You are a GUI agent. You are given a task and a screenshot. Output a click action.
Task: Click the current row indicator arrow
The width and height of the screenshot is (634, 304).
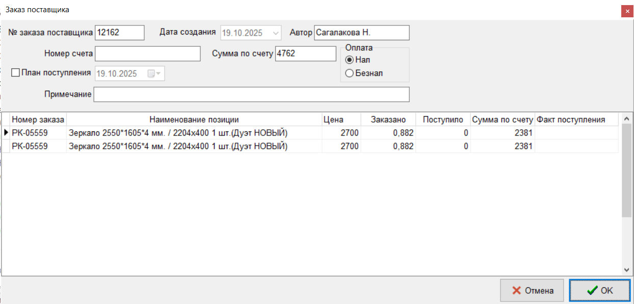(x=6, y=133)
